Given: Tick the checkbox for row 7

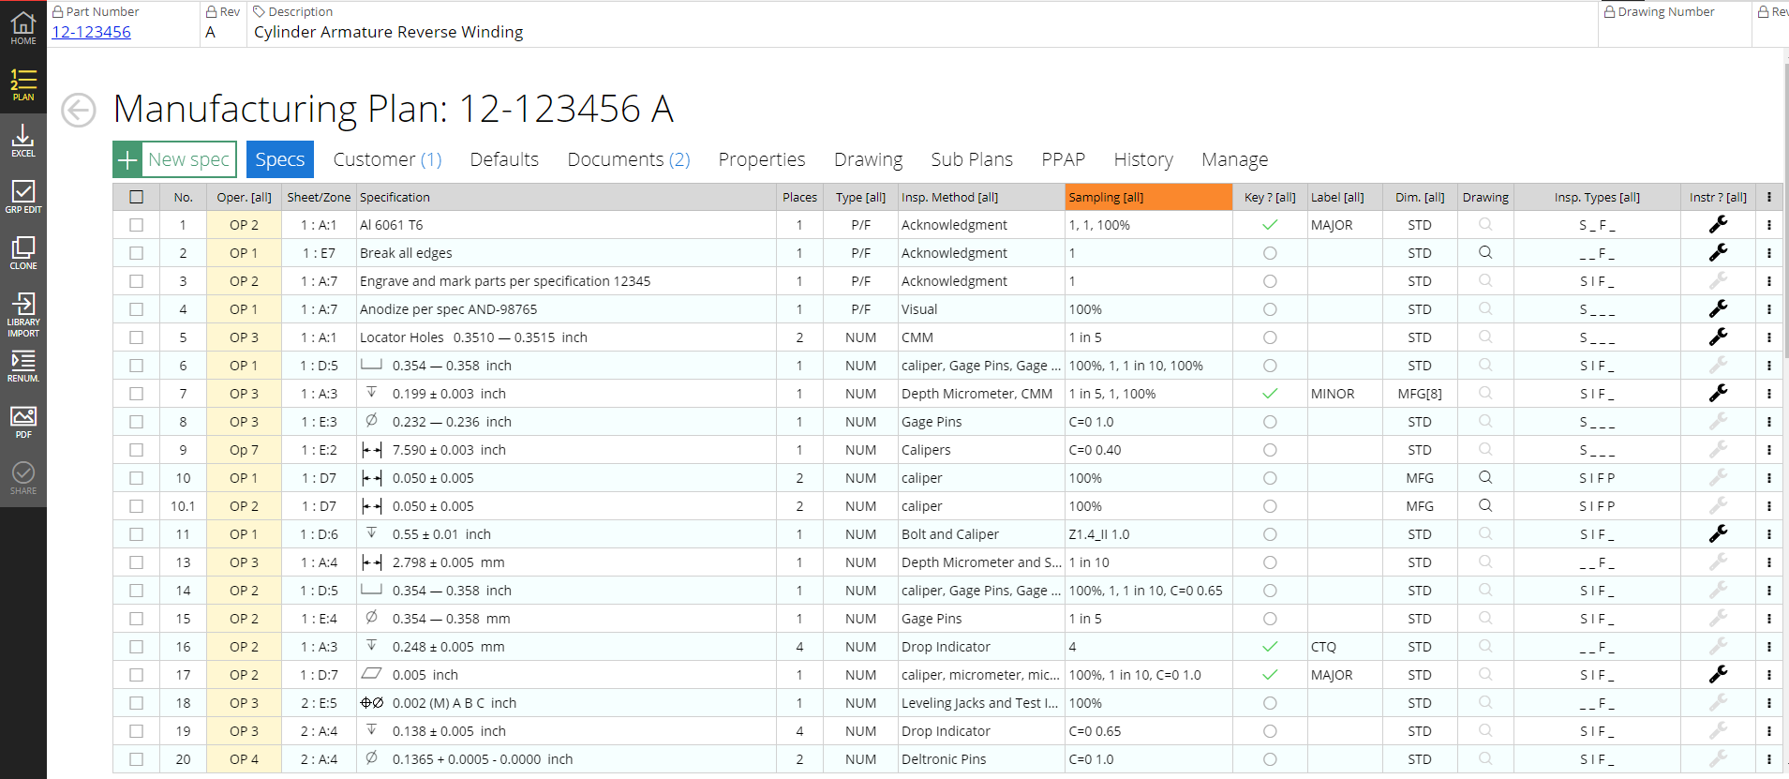Looking at the screenshot, I should tap(137, 394).
